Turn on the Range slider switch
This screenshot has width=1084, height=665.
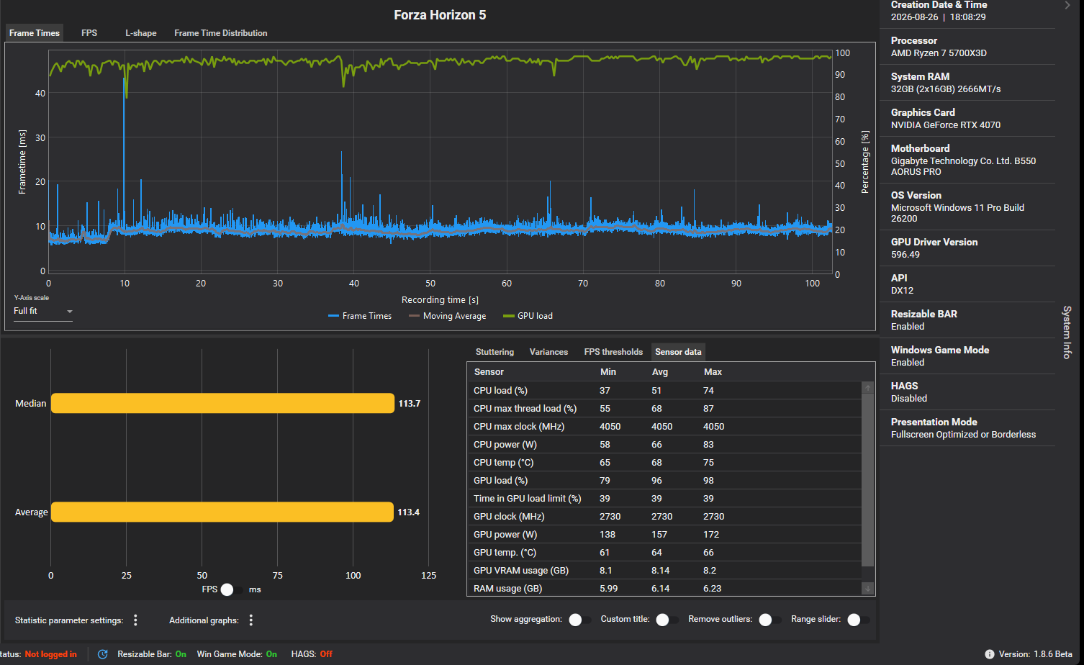pyautogui.click(x=859, y=620)
